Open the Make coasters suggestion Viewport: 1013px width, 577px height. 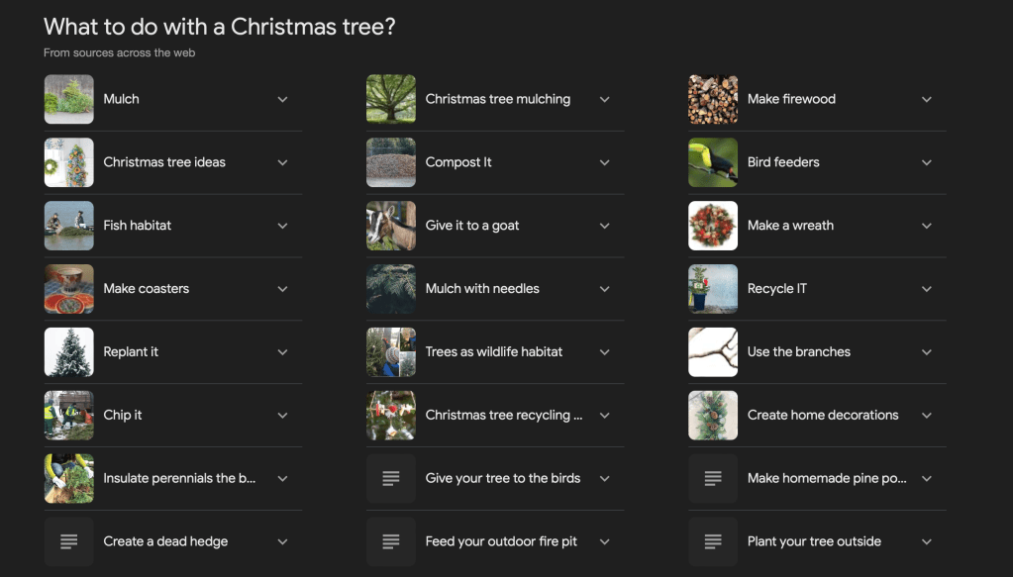coord(147,289)
